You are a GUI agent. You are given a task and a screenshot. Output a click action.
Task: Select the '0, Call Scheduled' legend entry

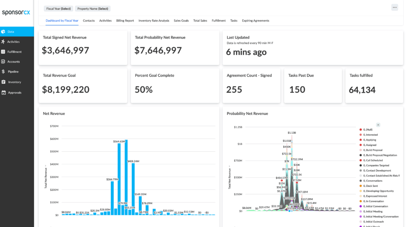(371, 160)
